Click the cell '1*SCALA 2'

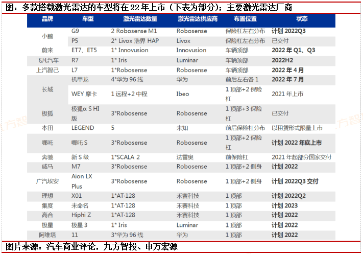[125, 157]
